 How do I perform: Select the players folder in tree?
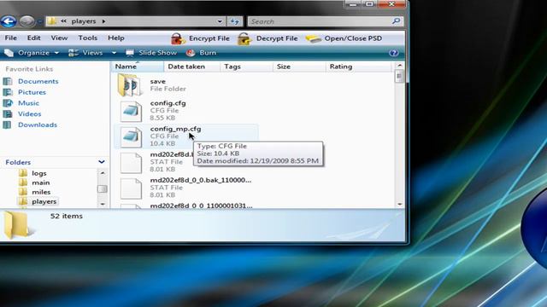(x=44, y=201)
